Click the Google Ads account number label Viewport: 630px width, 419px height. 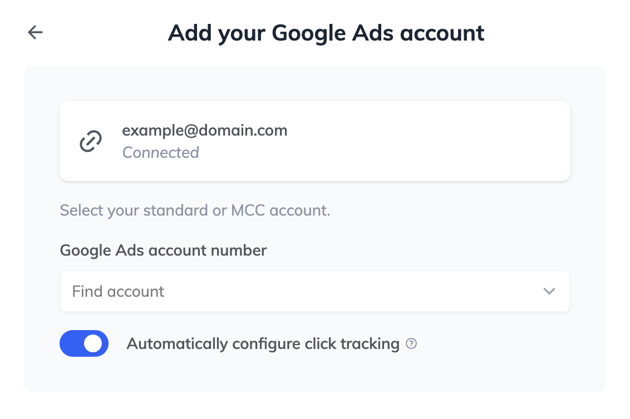pyautogui.click(x=163, y=251)
